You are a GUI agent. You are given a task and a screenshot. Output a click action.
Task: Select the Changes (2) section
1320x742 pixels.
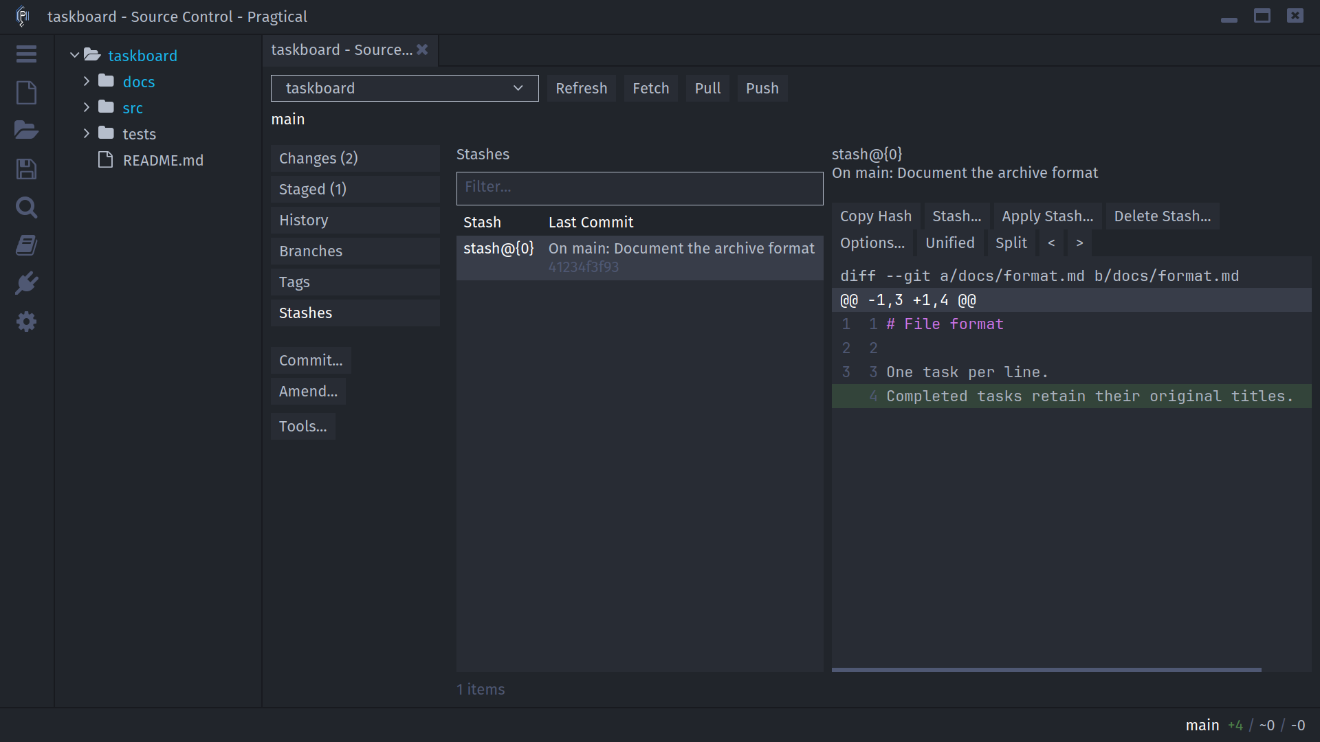pos(355,158)
